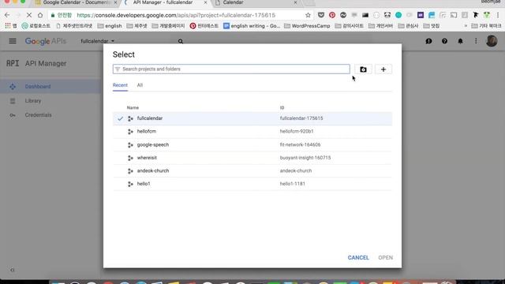
Task: Open Dashboard in API Manager sidebar
Action: pyautogui.click(x=50, y=86)
